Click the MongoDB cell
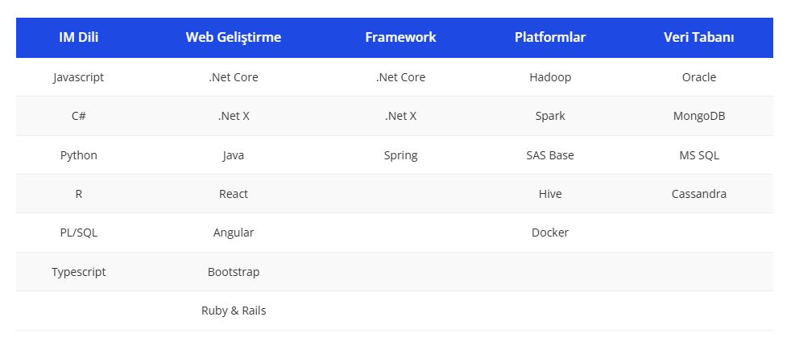The height and width of the screenshot is (350, 791). pos(698,116)
